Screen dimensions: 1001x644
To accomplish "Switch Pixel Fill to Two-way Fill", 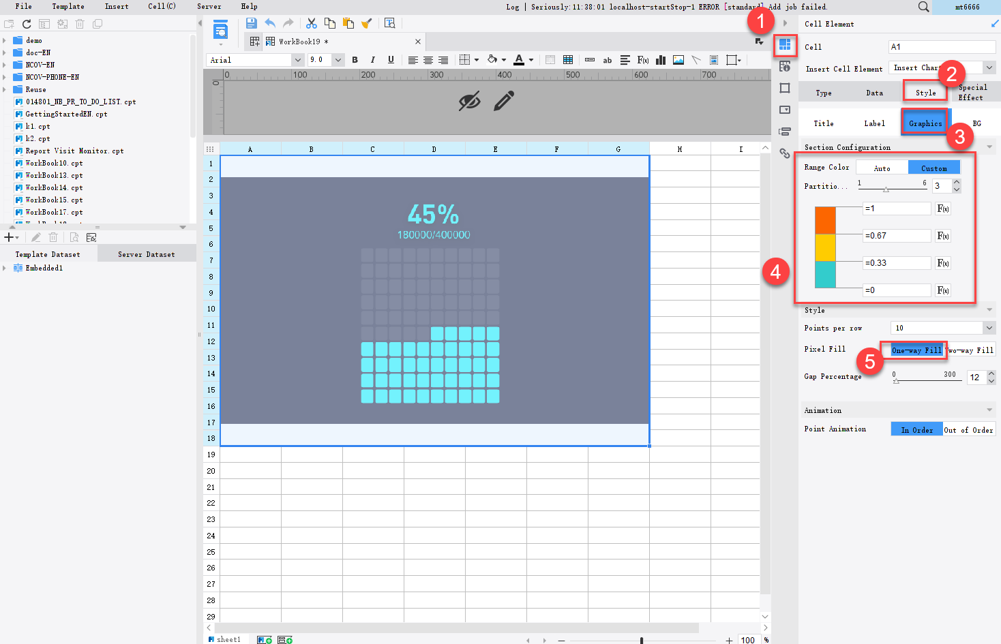I will [x=969, y=350].
